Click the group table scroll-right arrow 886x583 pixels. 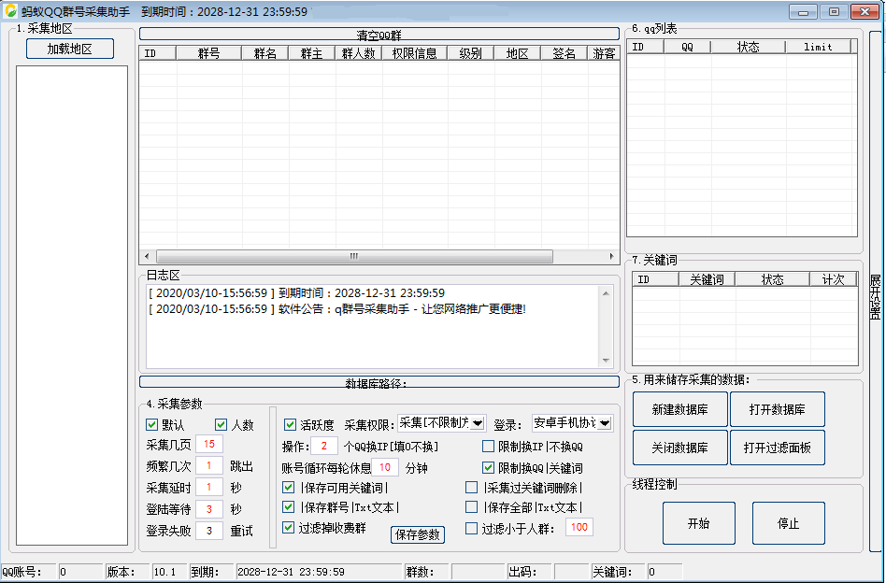tap(612, 257)
